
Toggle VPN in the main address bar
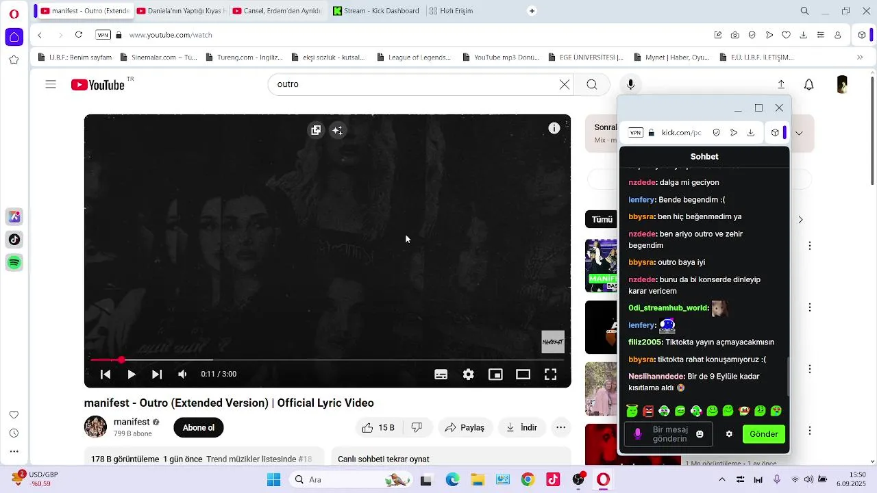pyautogui.click(x=103, y=35)
